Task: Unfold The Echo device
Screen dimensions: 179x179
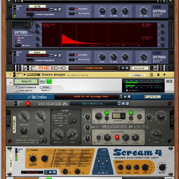Action: (x=11, y=68)
